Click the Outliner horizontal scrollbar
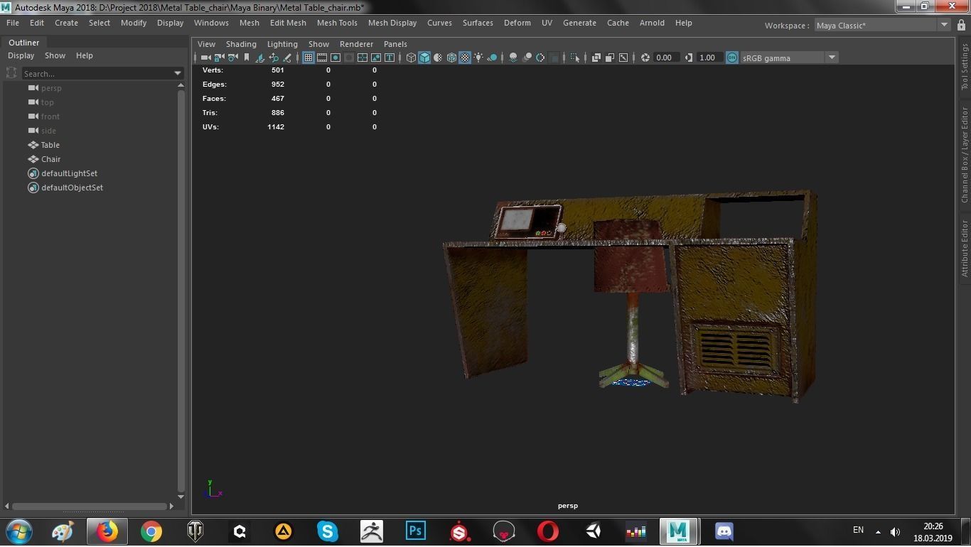Image resolution: width=971 pixels, height=547 pixels. click(x=90, y=506)
